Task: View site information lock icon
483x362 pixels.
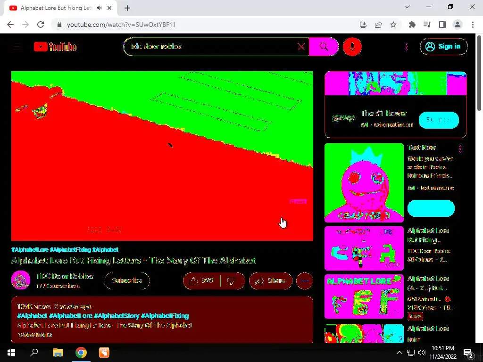Action: pyautogui.click(x=60, y=25)
